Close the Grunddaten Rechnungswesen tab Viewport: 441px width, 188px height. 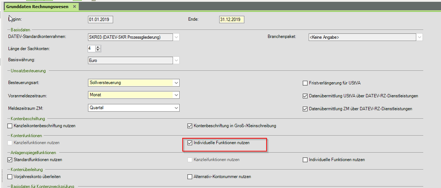tap(74, 7)
